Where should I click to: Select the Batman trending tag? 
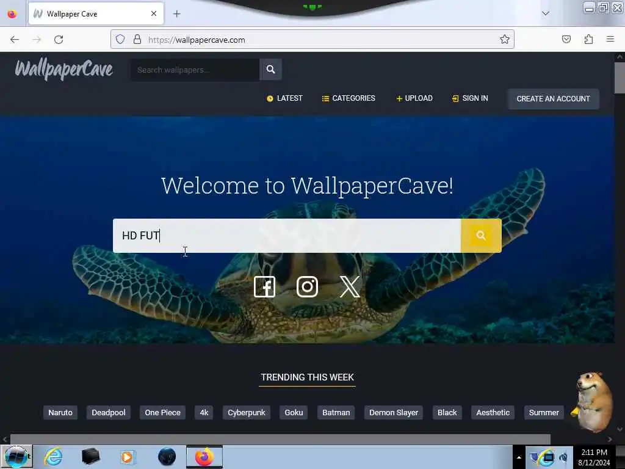click(x=336, y=413)
